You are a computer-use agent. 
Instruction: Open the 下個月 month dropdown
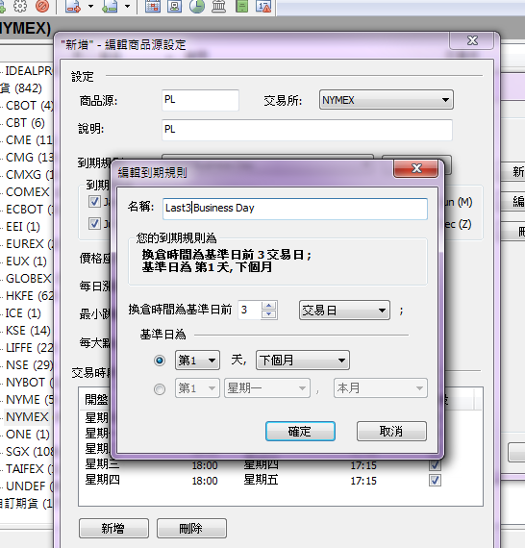303,360
